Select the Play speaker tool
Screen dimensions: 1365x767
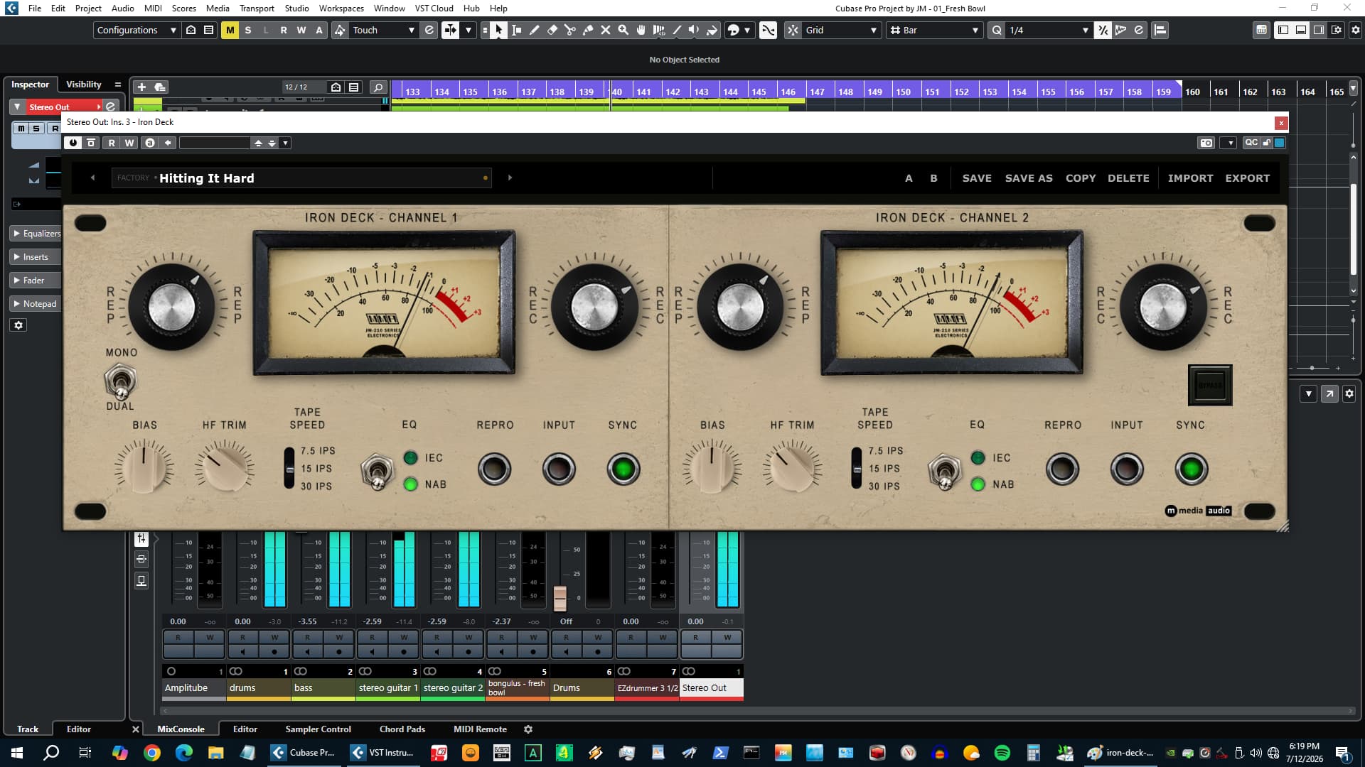coord(694,30)
